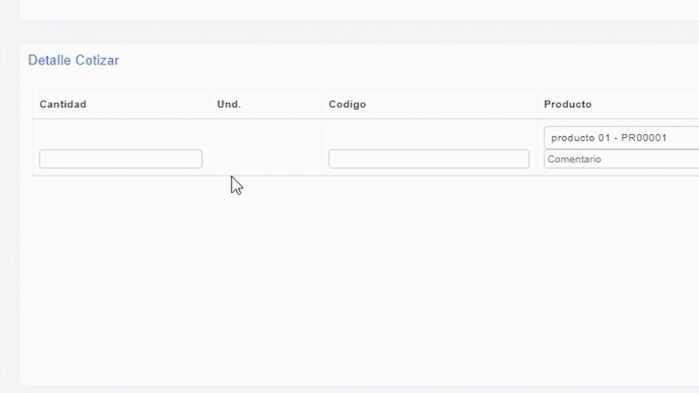Click the gray gap between the two panels
The image size is (699, 393).
point(353,32)
